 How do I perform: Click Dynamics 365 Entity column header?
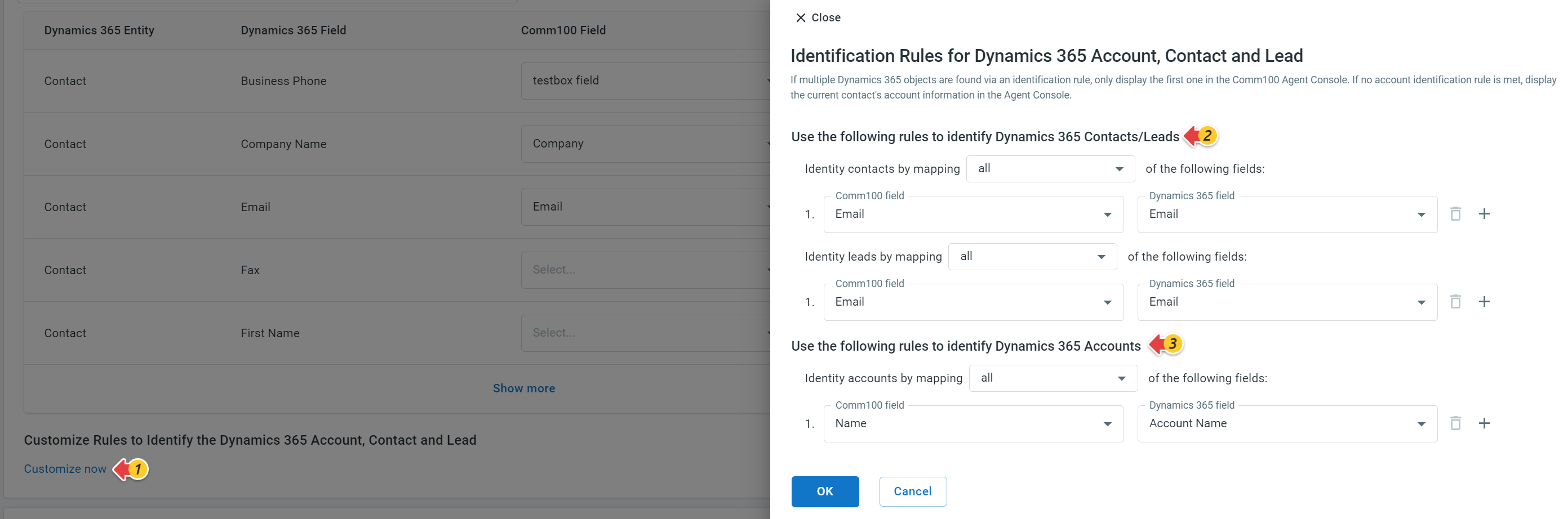point(99,30)
